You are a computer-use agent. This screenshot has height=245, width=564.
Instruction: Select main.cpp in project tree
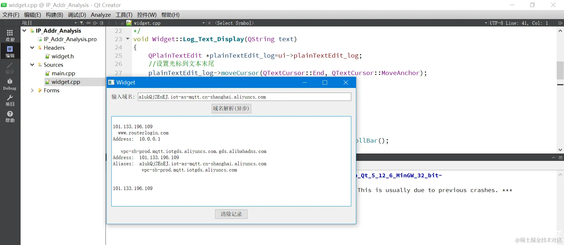(63, 73)
